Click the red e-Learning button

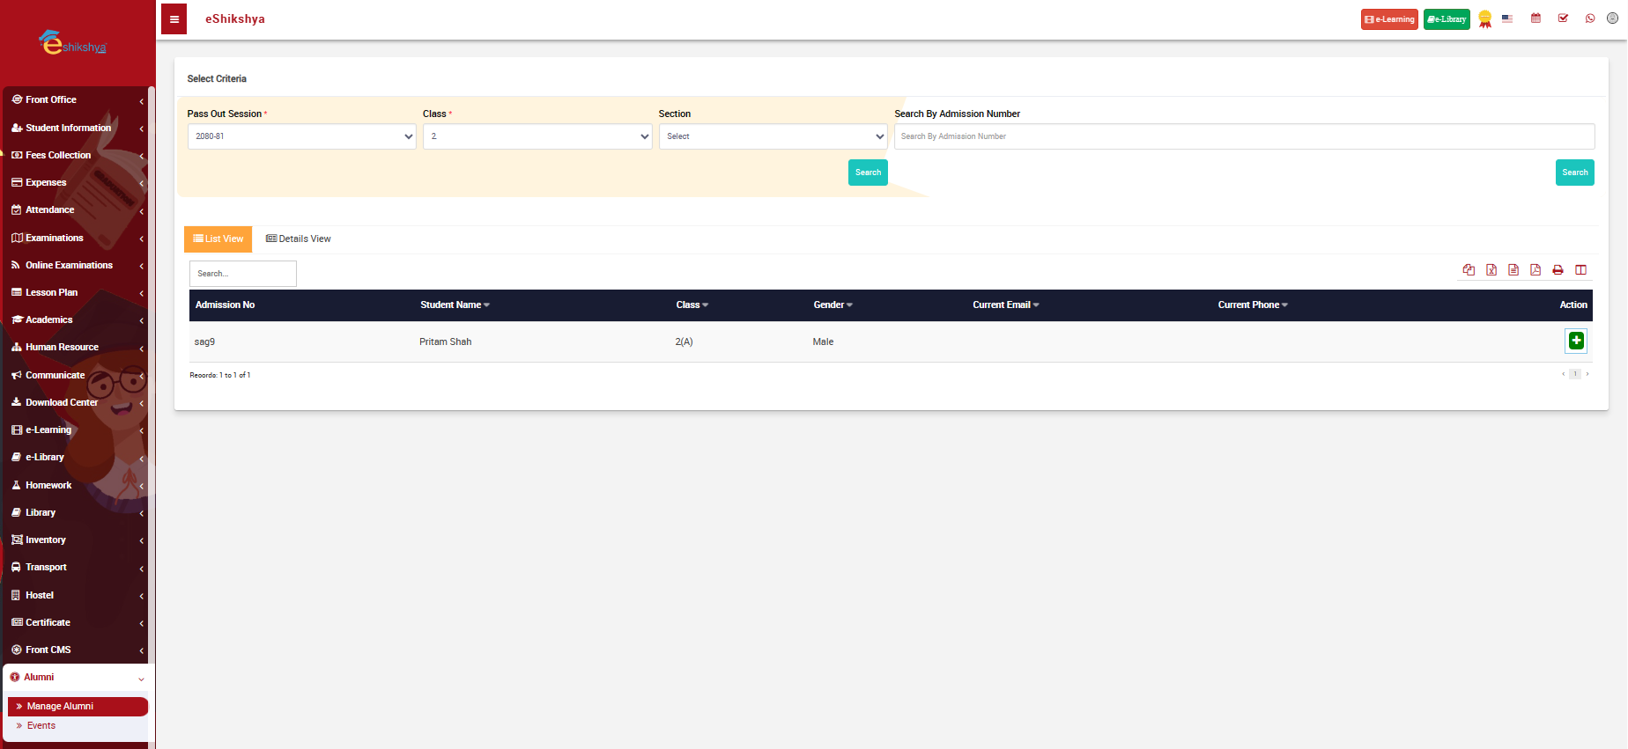pos(1389,19)
